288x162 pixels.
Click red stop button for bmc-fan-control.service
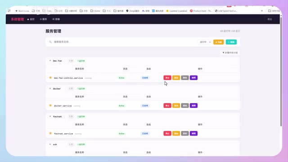(167, 78)
